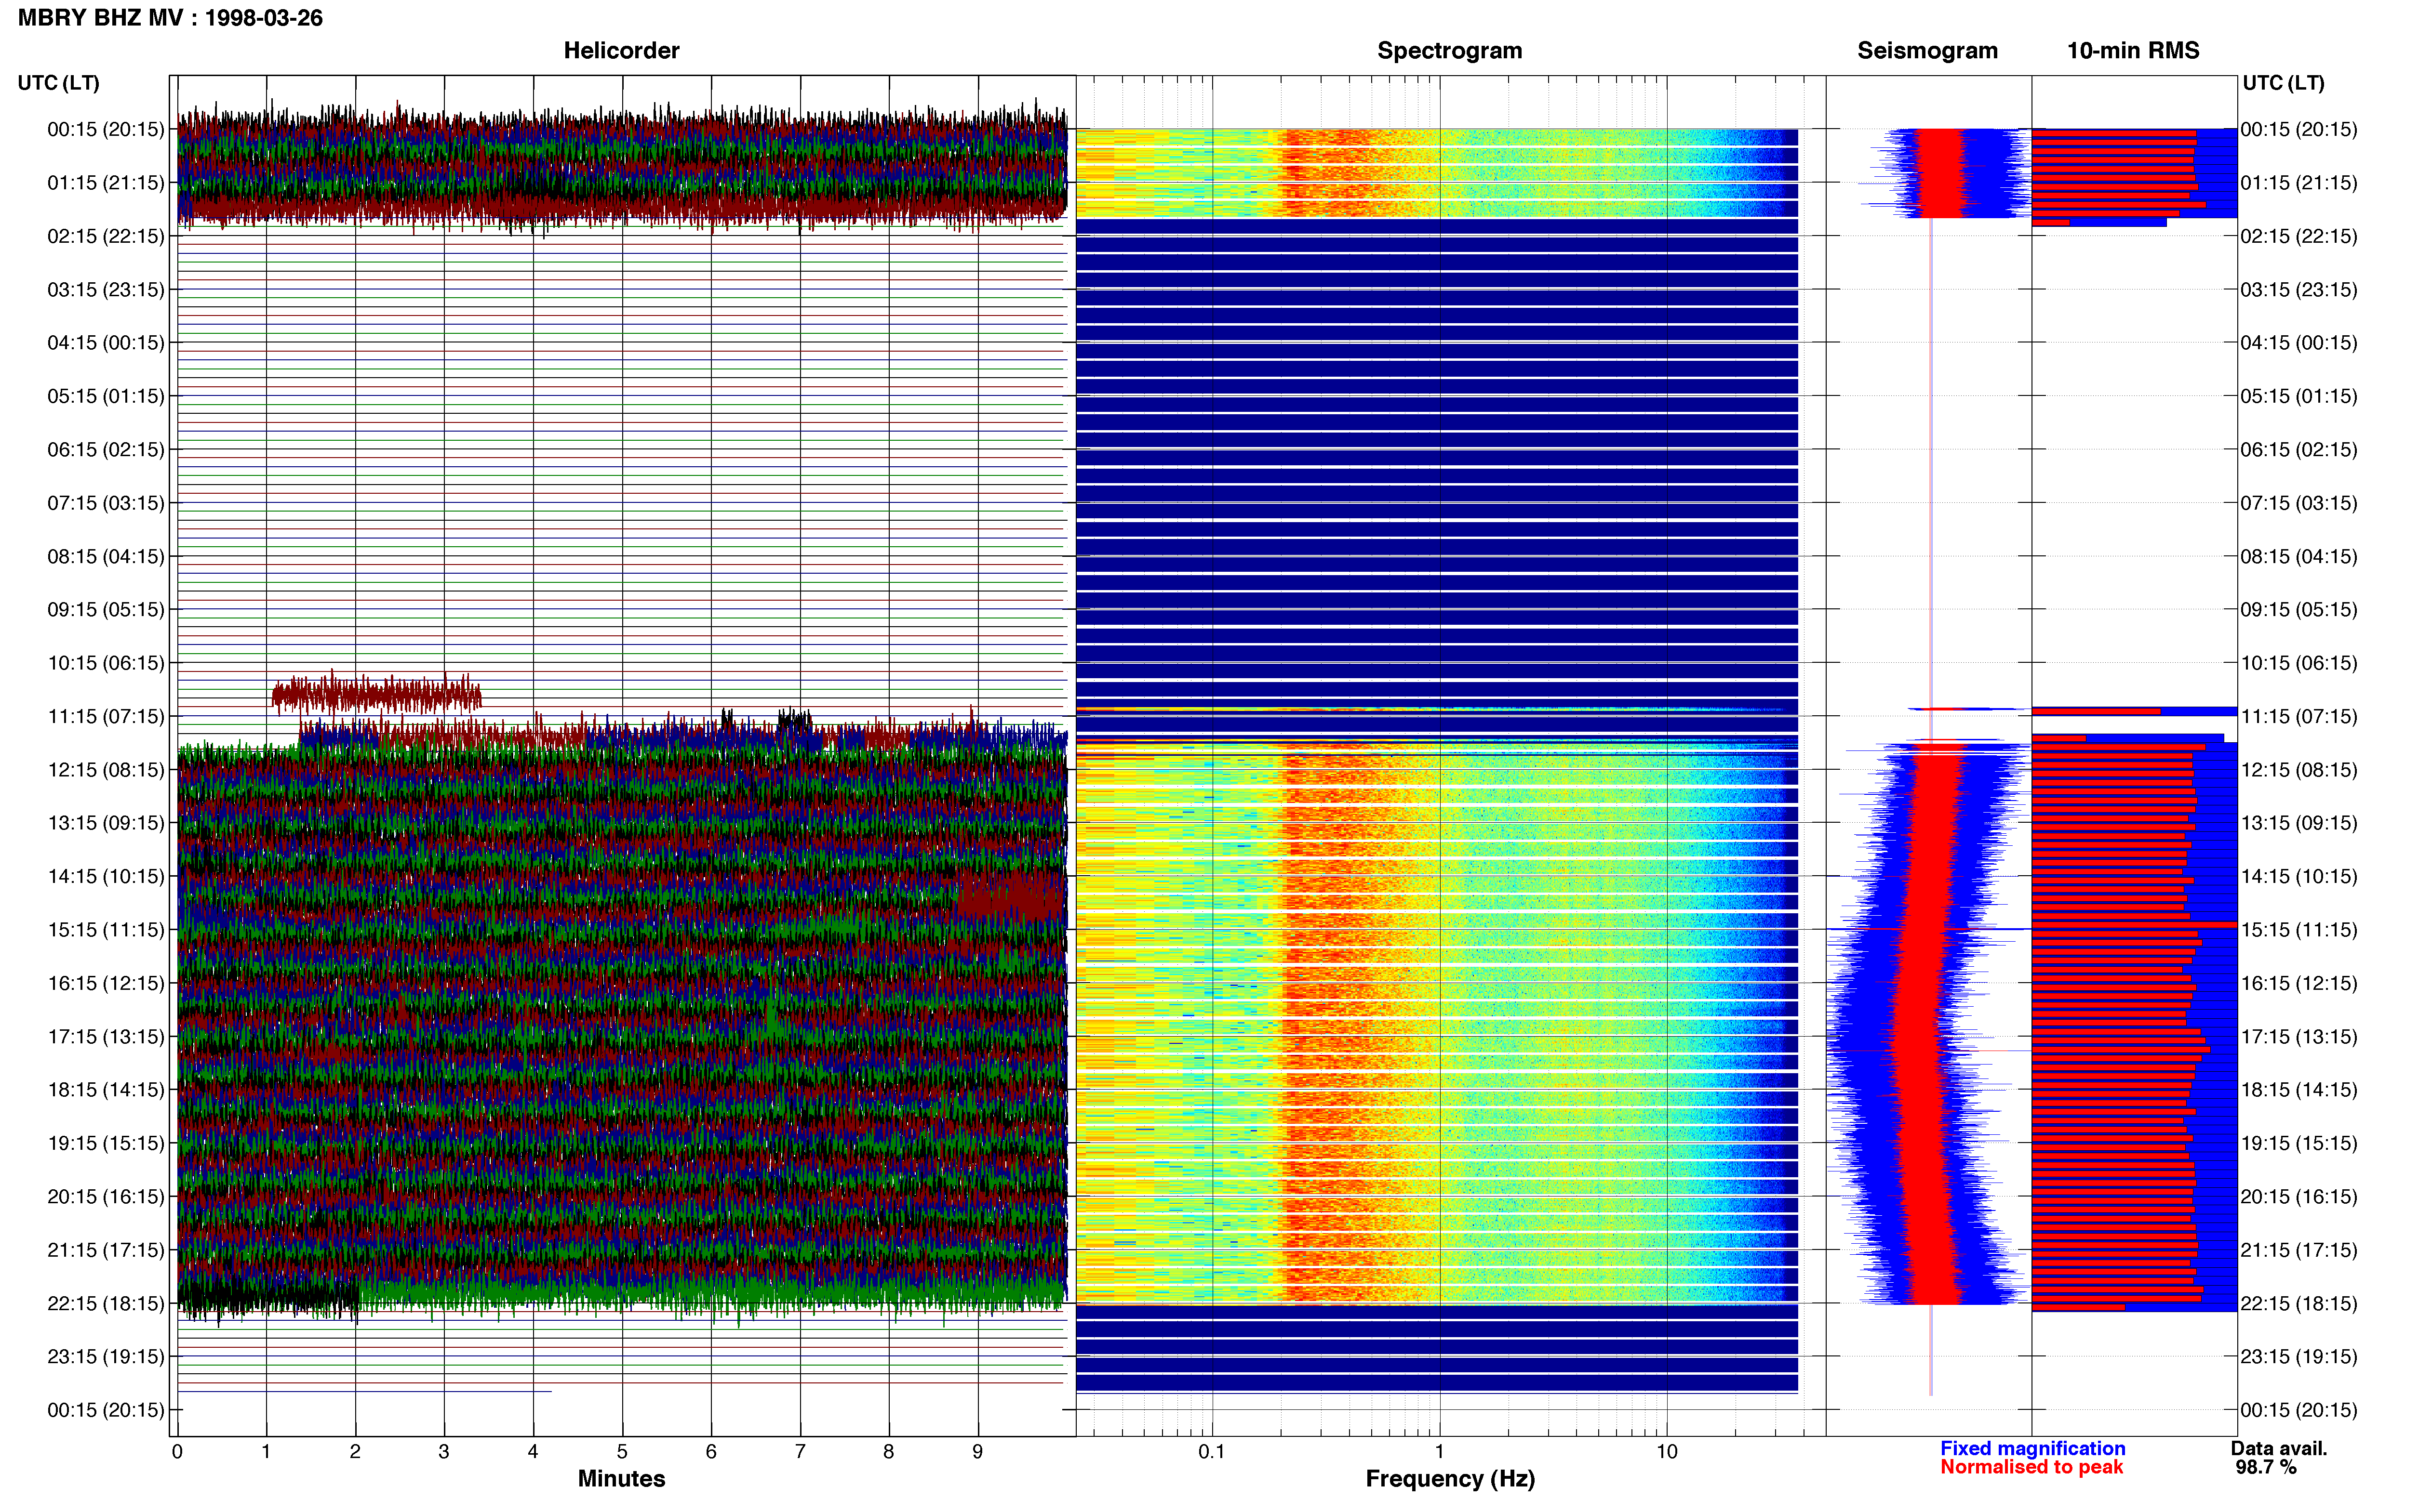Click RMS-side time label '22:15 (18:15)'
This screenshot has height=1512, width=2419.
point(2299,1303)
